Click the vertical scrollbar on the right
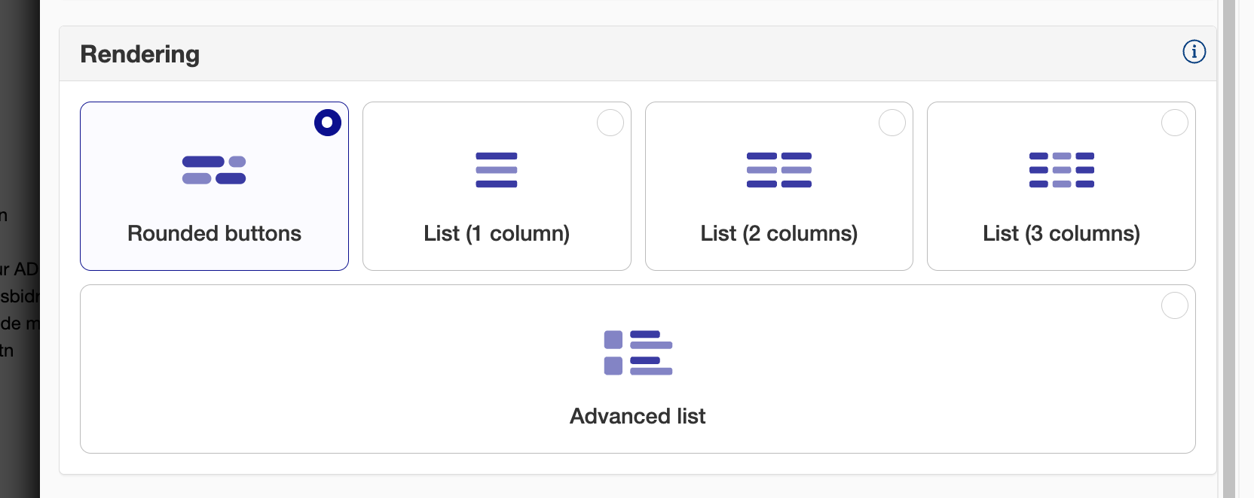Viewport: 1254px width, 498px height. [1229, 248]
